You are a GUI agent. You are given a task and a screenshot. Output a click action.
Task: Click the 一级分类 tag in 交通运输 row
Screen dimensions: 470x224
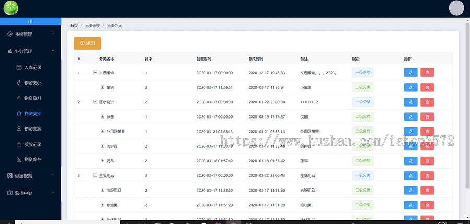(363, 73)
